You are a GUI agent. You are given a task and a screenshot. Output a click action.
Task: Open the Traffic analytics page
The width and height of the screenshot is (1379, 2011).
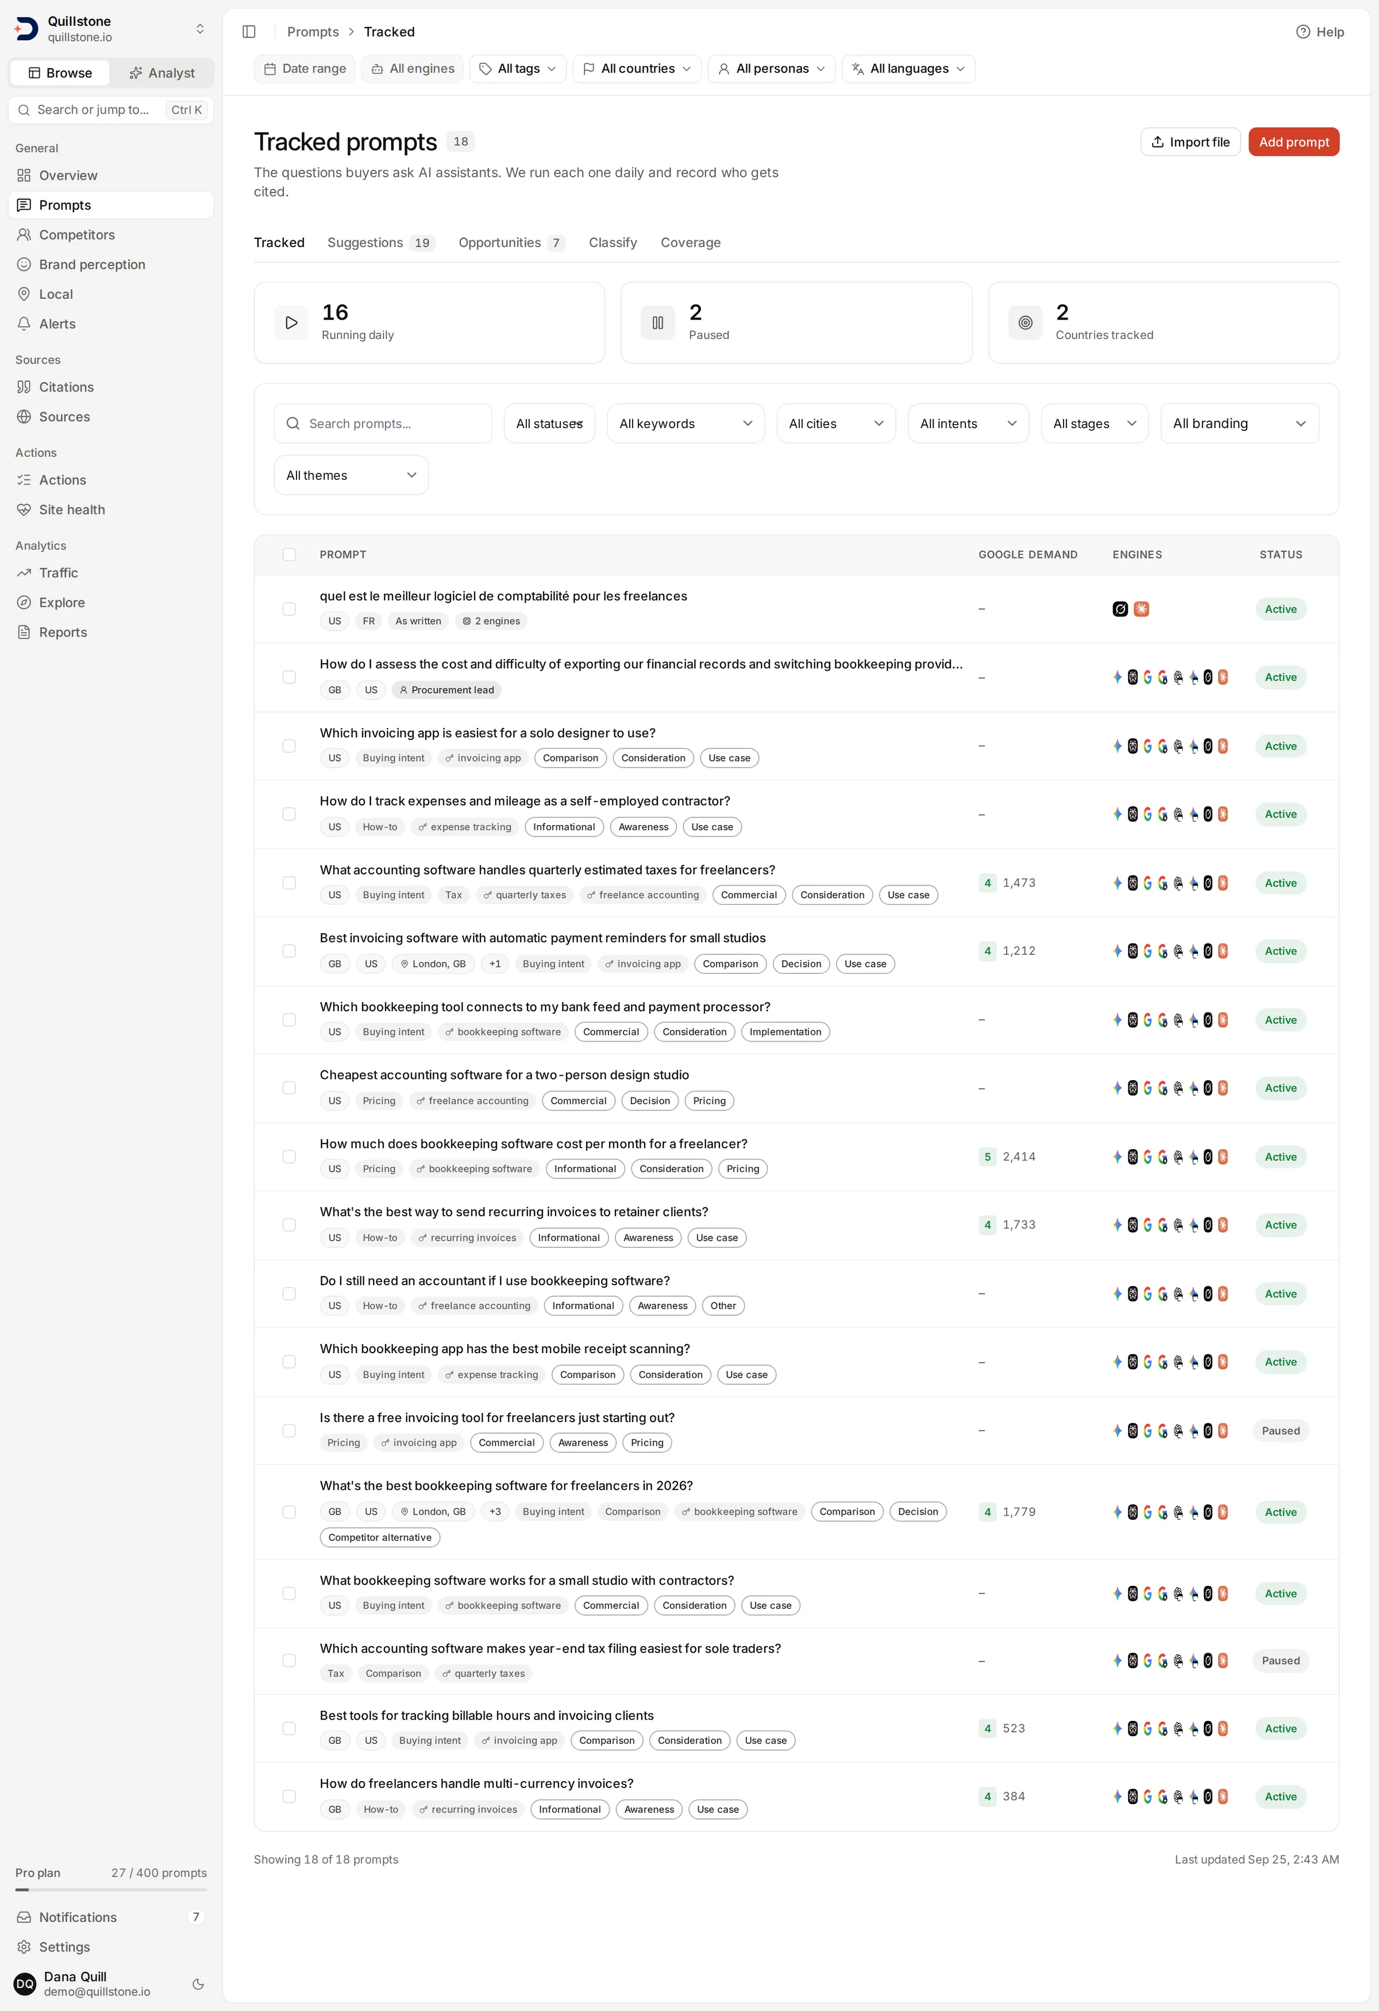(111, 573)
